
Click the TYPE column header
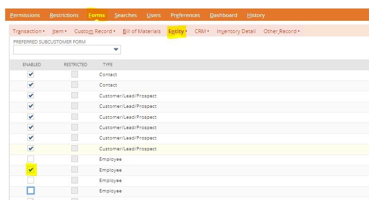click(x=108, y=65)
